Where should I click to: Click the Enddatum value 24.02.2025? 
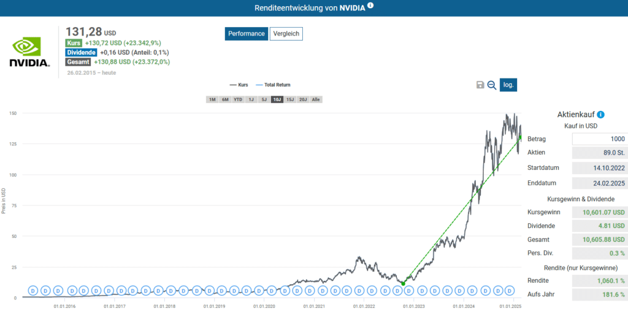pos(600,183)
